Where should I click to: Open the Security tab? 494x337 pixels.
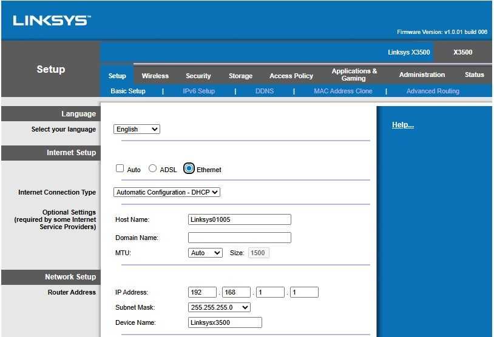pyautogui.click(x=198, y=76)
